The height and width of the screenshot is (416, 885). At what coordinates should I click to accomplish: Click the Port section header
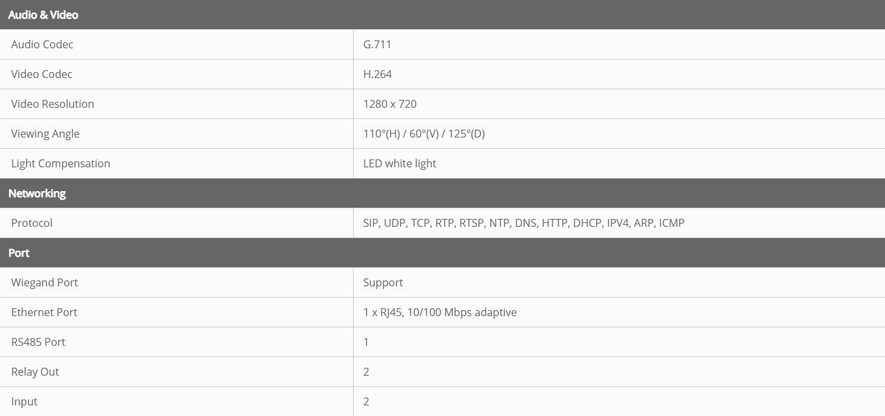click(x=19, y=253)
